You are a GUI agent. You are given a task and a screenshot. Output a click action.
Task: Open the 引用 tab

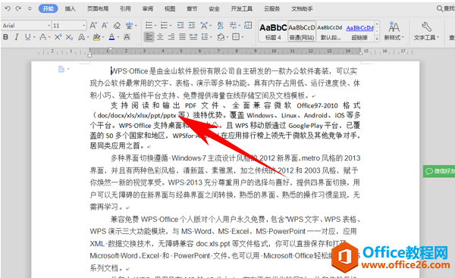pyautogui.click(x=125, y=8)
